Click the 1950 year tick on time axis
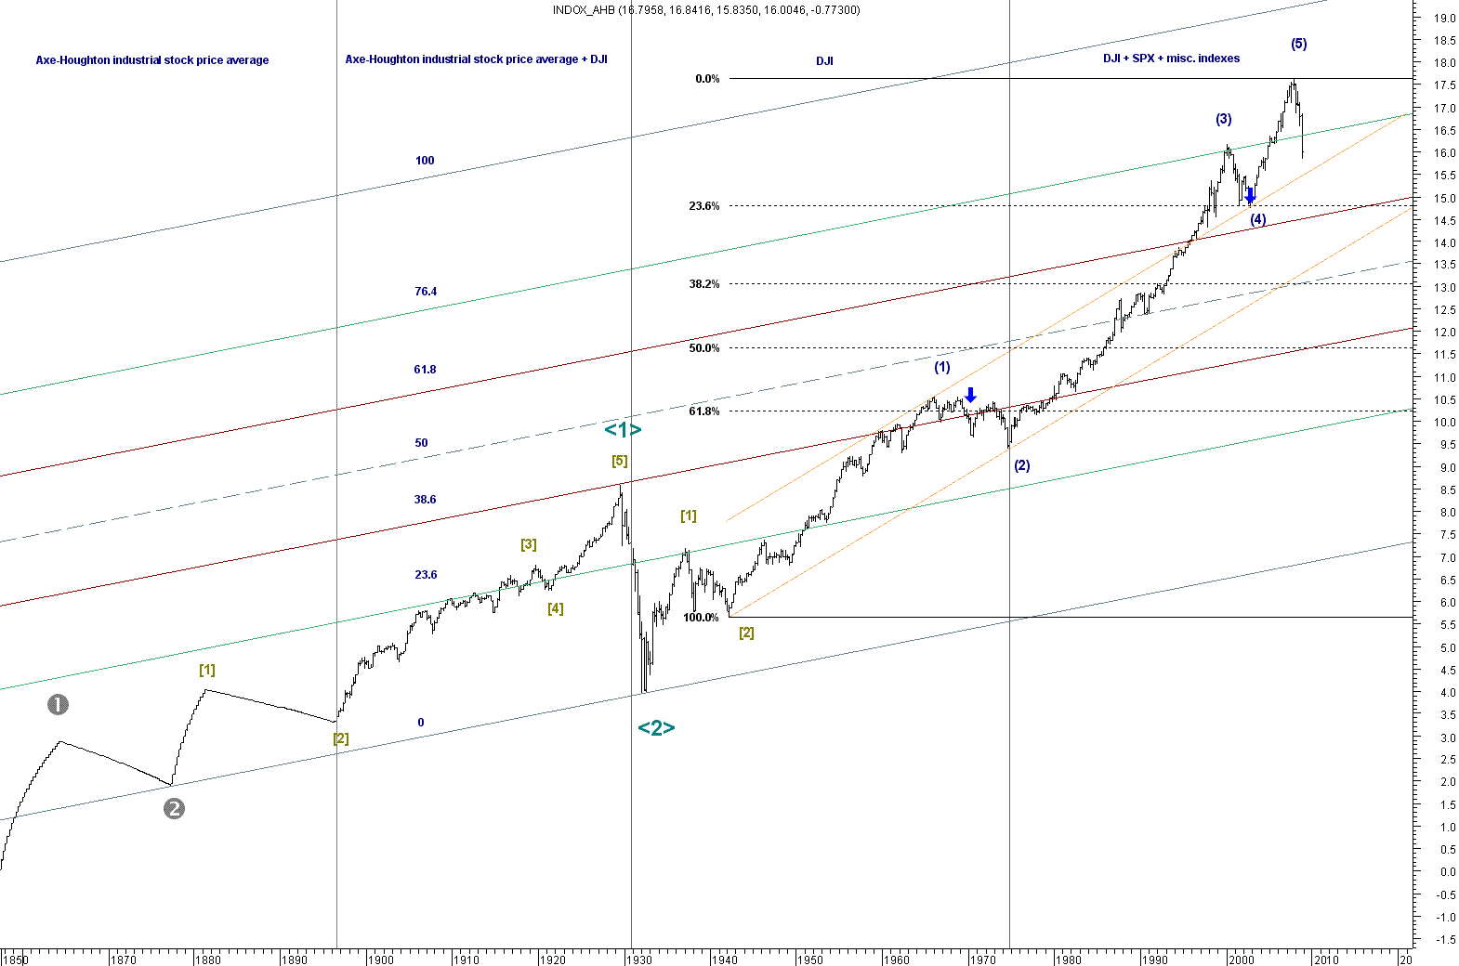Viewport: 1459px width, 966px height. click(x=809, y=959)
